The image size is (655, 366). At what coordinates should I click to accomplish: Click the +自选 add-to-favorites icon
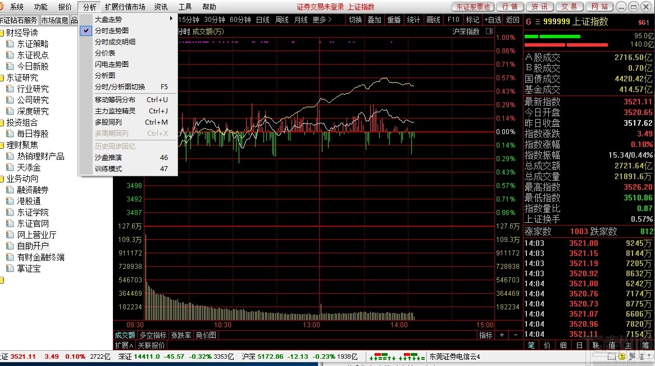pyautogui.click(x=494, y=19)
